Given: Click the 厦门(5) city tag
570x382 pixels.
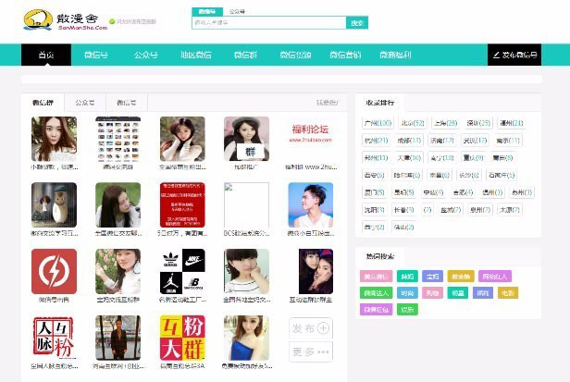Looking at the screenshot, I should click(x=375, y=192).
